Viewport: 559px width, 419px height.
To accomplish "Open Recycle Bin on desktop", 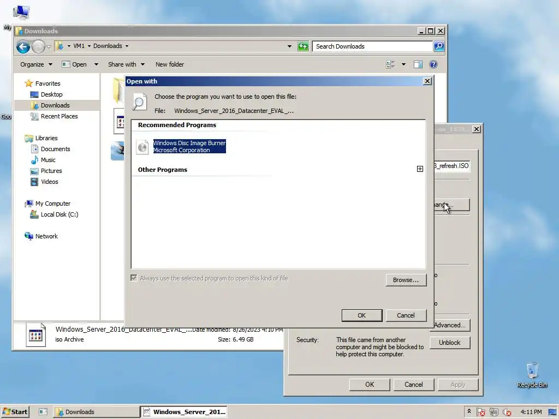I will click(532, 375).
